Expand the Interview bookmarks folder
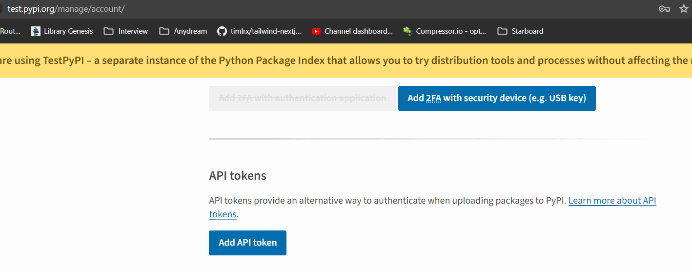 click(x=126, y=31)
